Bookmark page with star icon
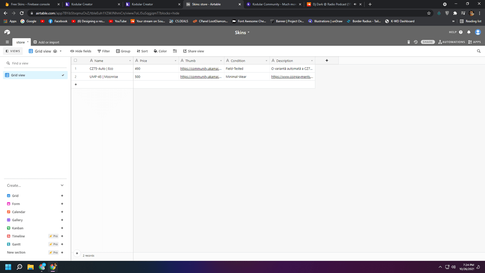 [429, 13]
